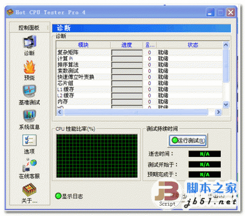
Task: Select the 快速傅立叶变换 module row
Action: coord(139,77)
